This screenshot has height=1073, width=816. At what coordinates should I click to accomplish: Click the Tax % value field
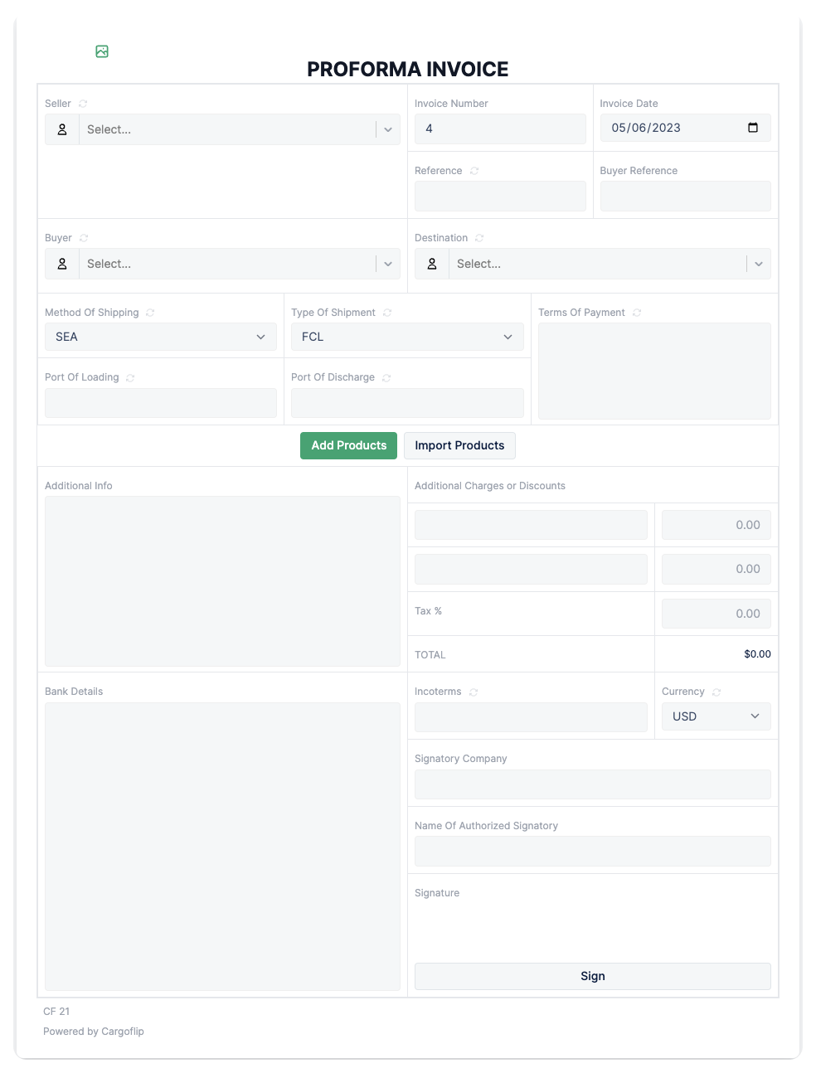[x=716, y=614]
